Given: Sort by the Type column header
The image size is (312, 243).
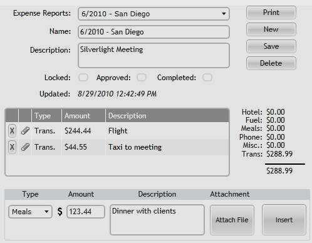Looking at the screenshot, I should [46, 116].
